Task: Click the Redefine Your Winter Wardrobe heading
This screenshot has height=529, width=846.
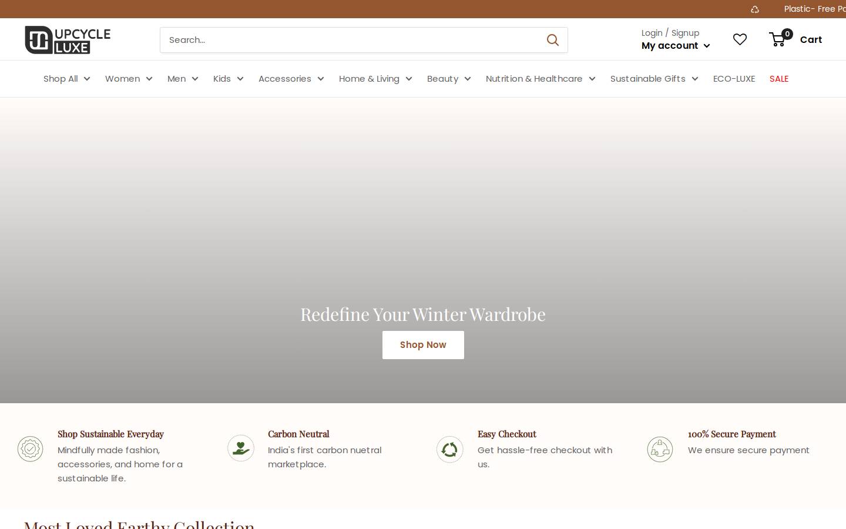Action: [423, 314]
